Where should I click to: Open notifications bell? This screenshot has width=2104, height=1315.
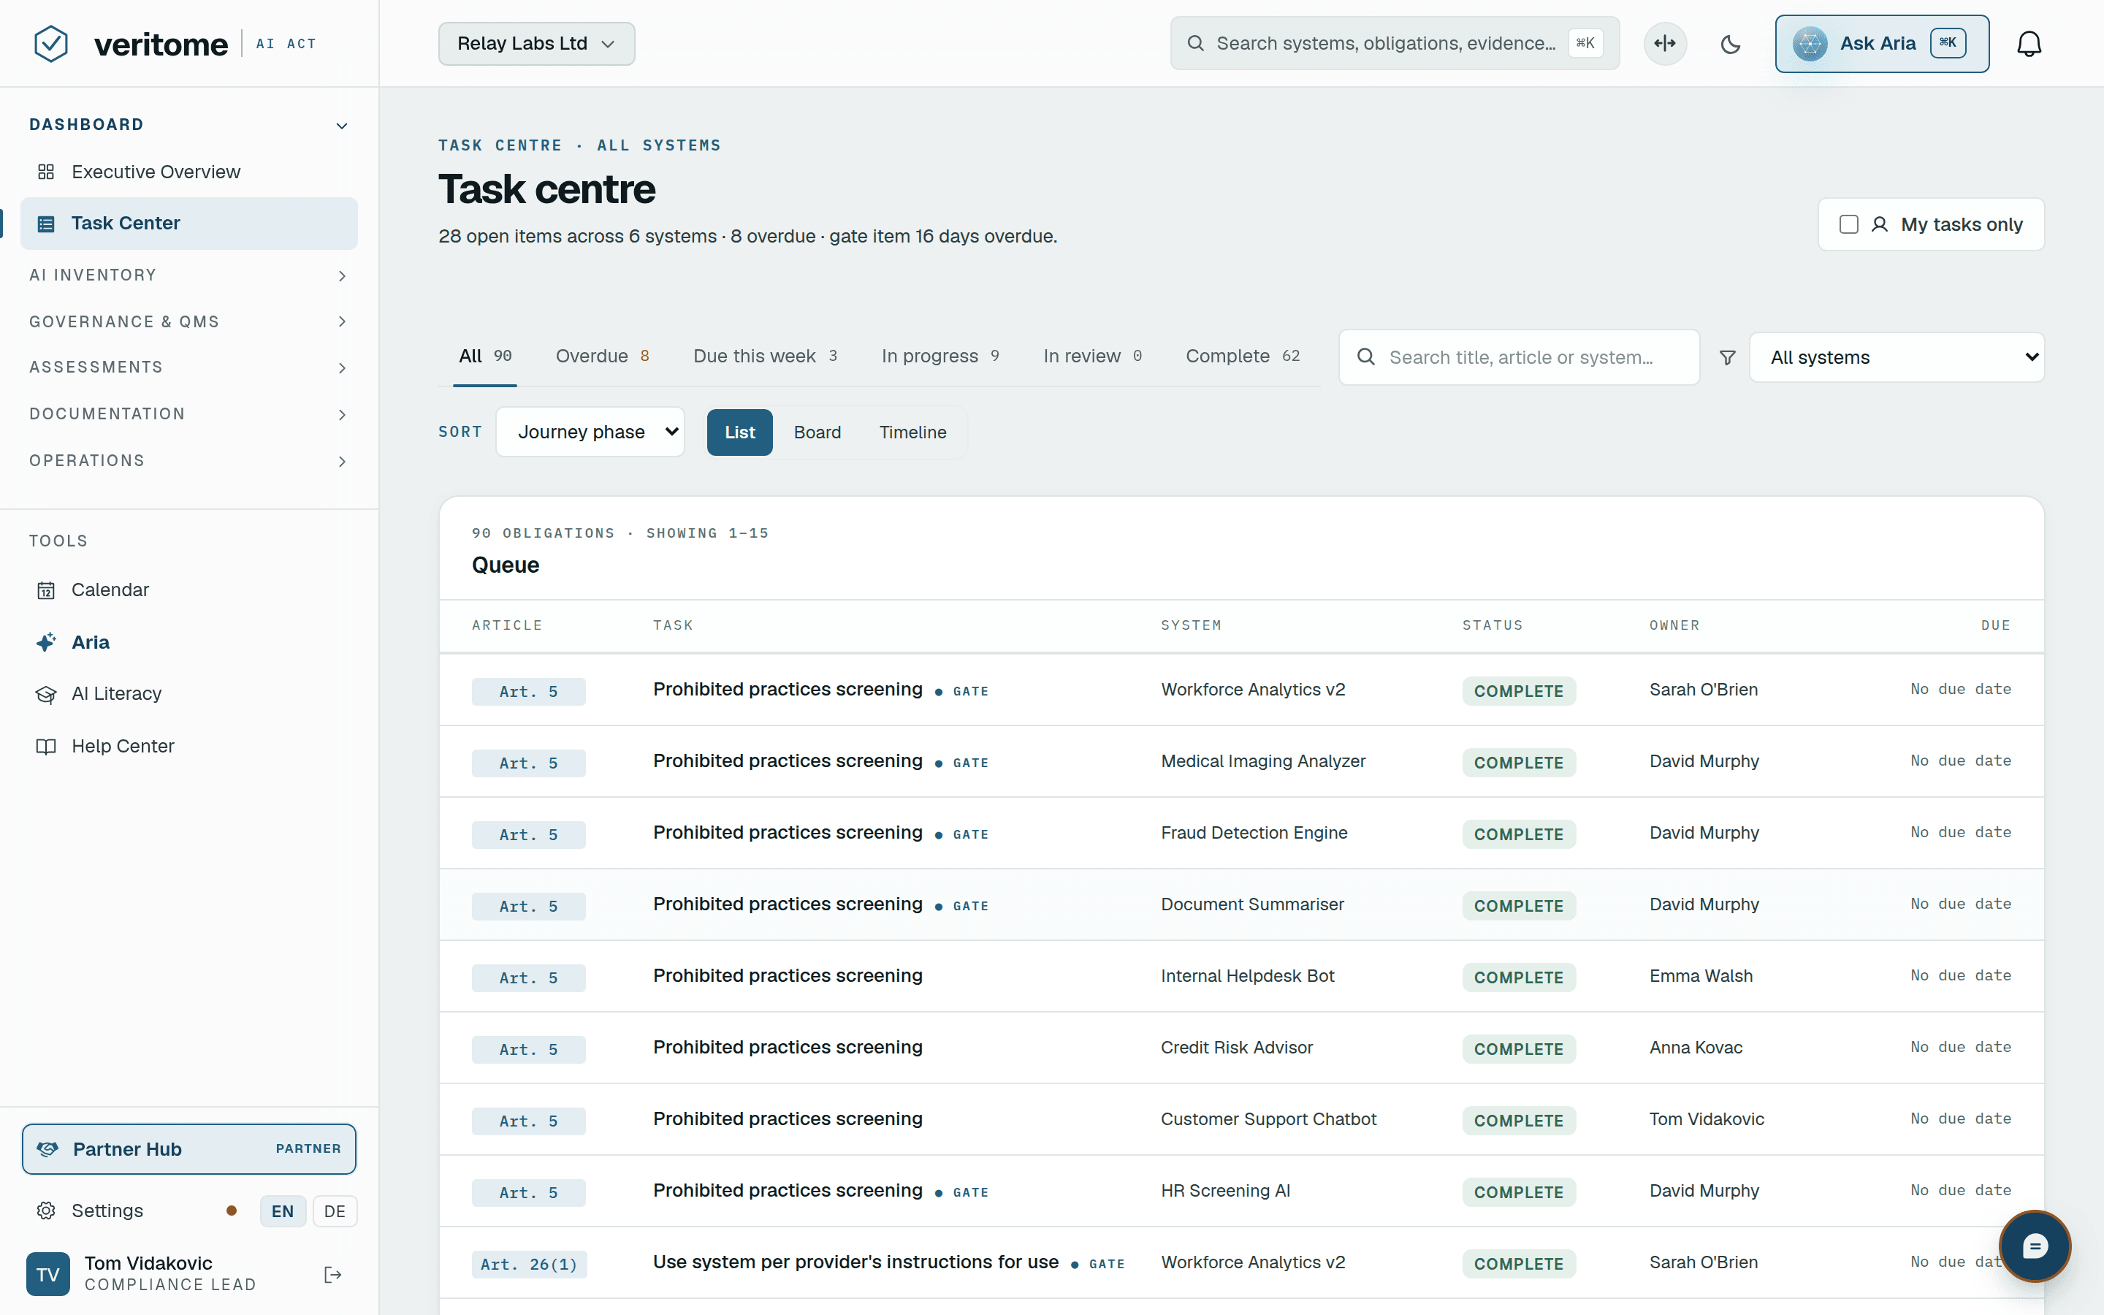pos(2028,44)
